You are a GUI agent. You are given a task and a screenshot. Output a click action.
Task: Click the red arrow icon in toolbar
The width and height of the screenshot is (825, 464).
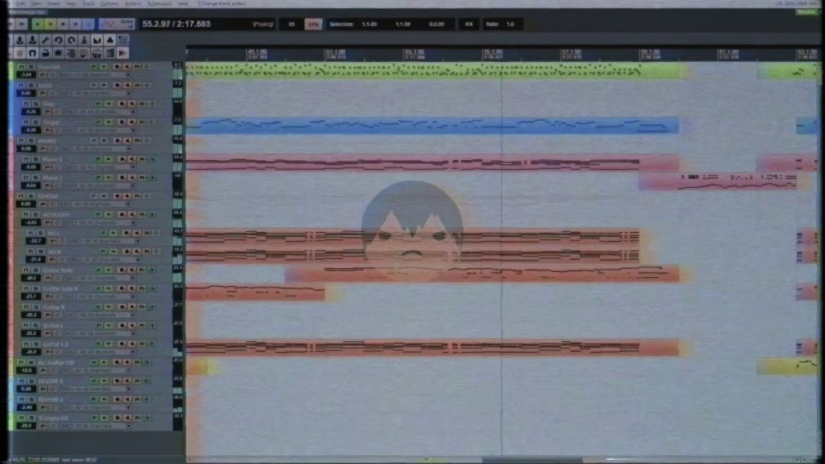coord(122,53)
